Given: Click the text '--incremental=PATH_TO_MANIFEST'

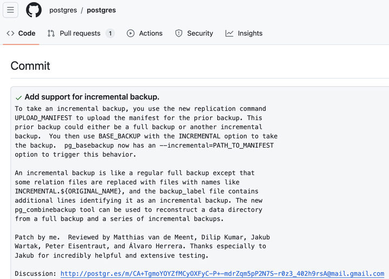Looking at the screenshot, I should coord(217,145).
